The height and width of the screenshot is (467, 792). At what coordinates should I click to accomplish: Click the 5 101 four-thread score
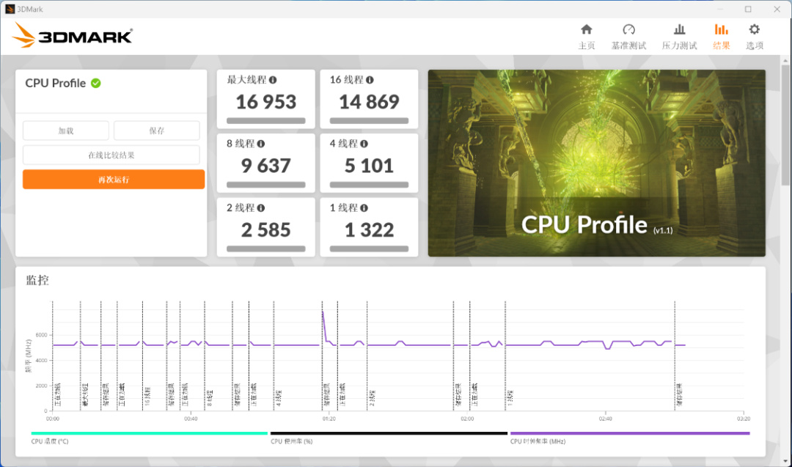[x=369, y=166]
